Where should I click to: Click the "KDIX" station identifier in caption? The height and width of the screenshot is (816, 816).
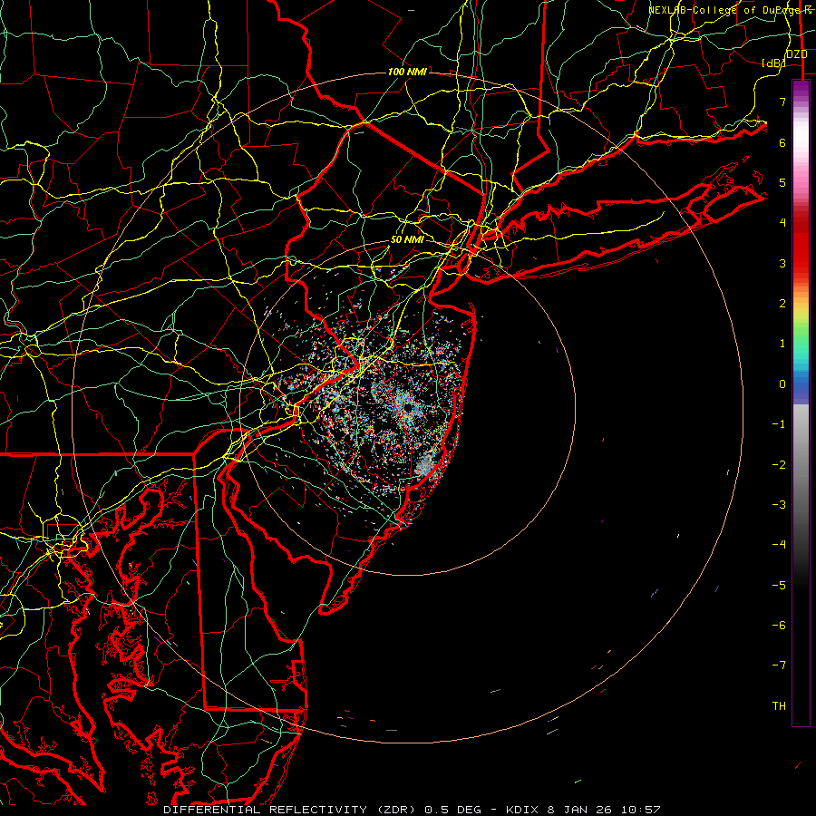pos(524,810)
